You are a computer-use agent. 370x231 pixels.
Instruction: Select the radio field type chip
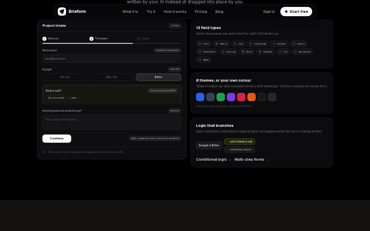pos(299,44)
